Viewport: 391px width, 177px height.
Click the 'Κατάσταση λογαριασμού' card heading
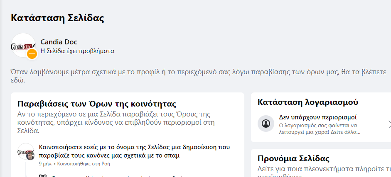click(308, 102)
